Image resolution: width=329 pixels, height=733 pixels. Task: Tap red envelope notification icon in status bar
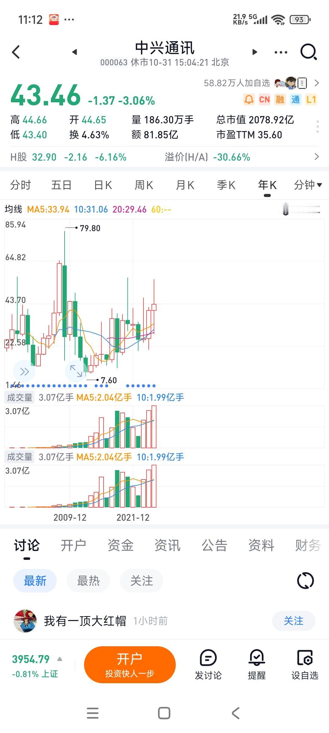coord(54,20)
